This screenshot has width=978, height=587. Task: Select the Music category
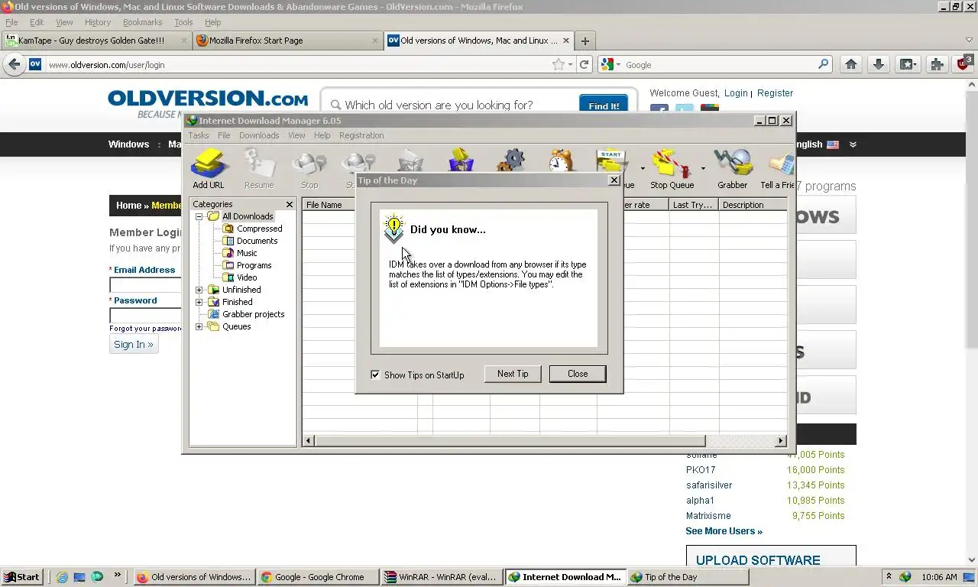tap(247, 253)
